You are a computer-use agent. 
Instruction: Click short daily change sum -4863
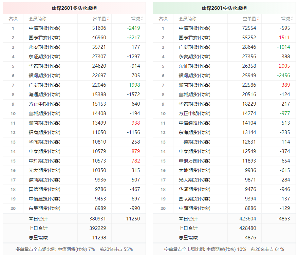pos(283,219)
